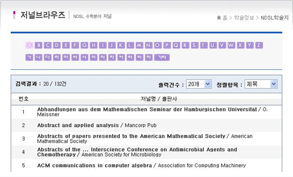Filter journals by letter R
The image size is (293, 177).
click(x=185, y=45)
